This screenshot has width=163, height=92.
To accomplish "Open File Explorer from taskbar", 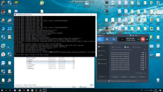I will 20,90.
